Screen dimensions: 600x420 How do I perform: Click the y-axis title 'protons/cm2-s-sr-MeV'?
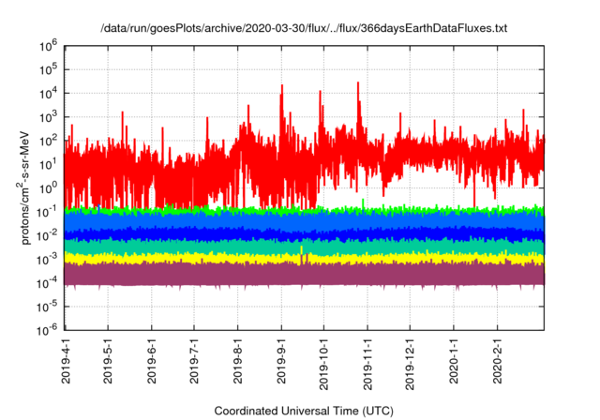coord(23,187)
